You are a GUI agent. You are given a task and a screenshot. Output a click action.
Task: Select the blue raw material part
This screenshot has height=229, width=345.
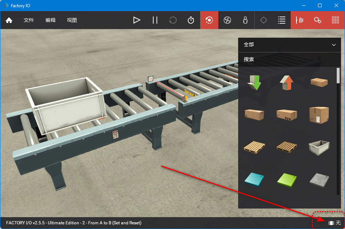254,179
